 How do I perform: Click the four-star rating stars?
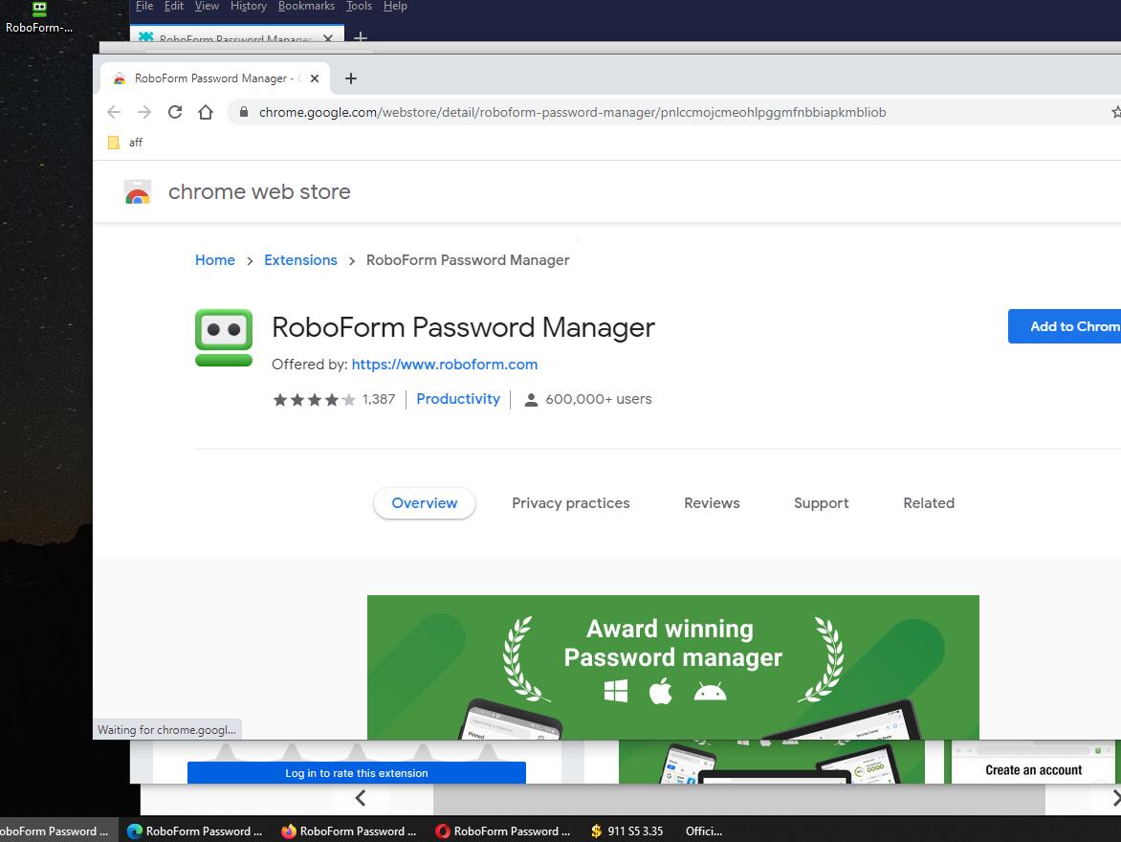(x=314, y=400)
